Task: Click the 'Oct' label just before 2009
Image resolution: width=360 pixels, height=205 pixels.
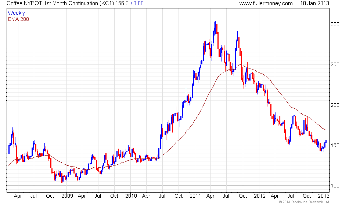Action: [50, 196]
